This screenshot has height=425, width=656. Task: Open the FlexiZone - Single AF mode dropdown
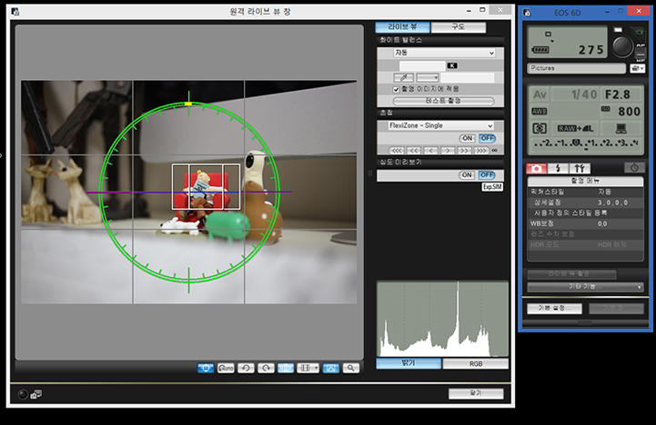coord(440,125)
